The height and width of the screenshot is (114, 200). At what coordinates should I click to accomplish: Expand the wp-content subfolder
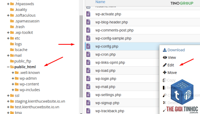point(13,84)
